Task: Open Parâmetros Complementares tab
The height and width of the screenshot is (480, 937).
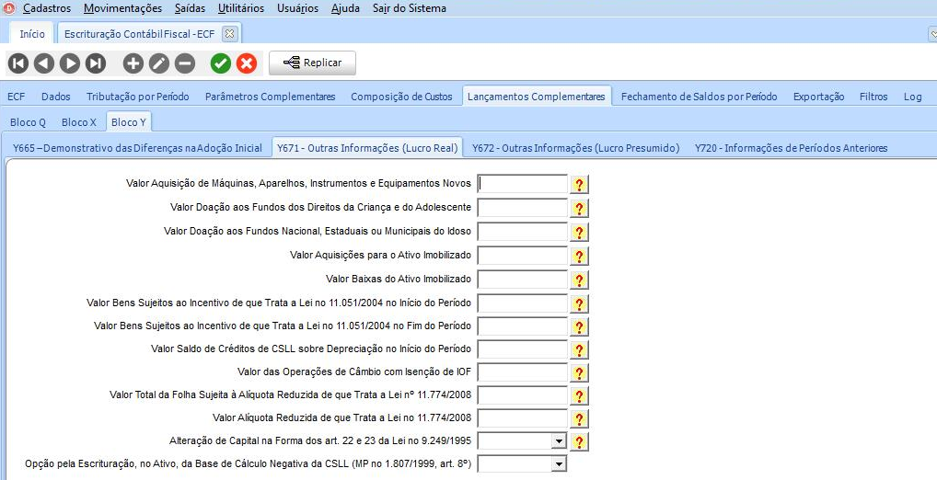Action: [x=270, y=97]
